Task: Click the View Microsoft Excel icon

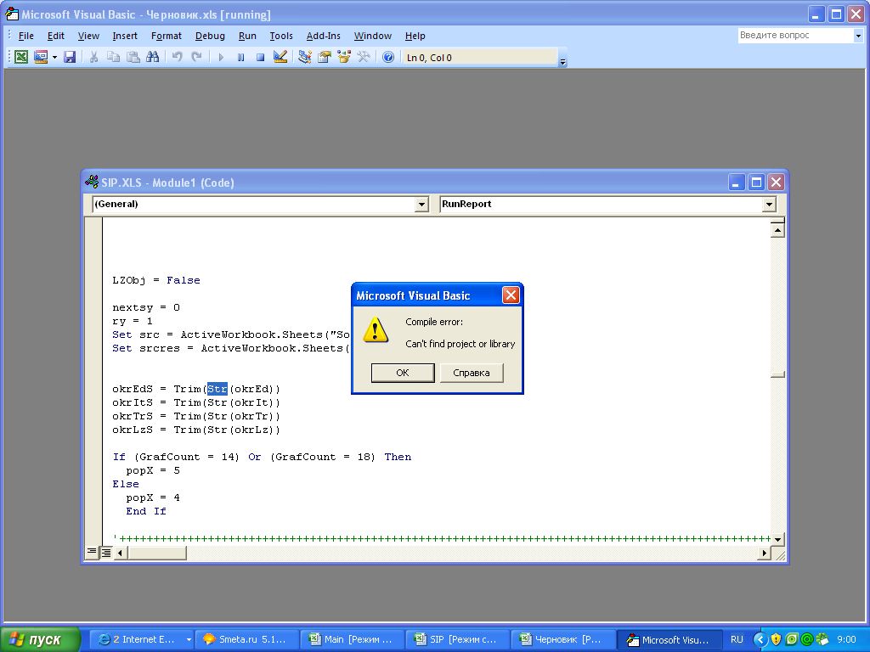Action: pos(21,57)
